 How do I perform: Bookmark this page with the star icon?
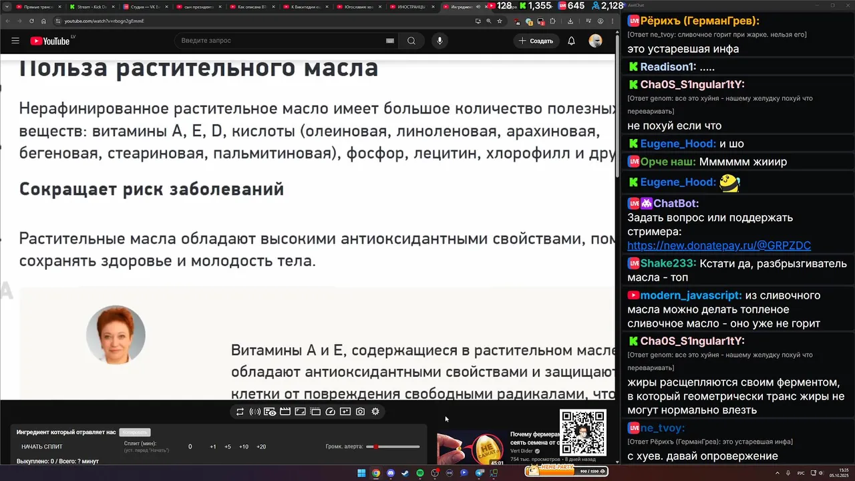point(500,21)
